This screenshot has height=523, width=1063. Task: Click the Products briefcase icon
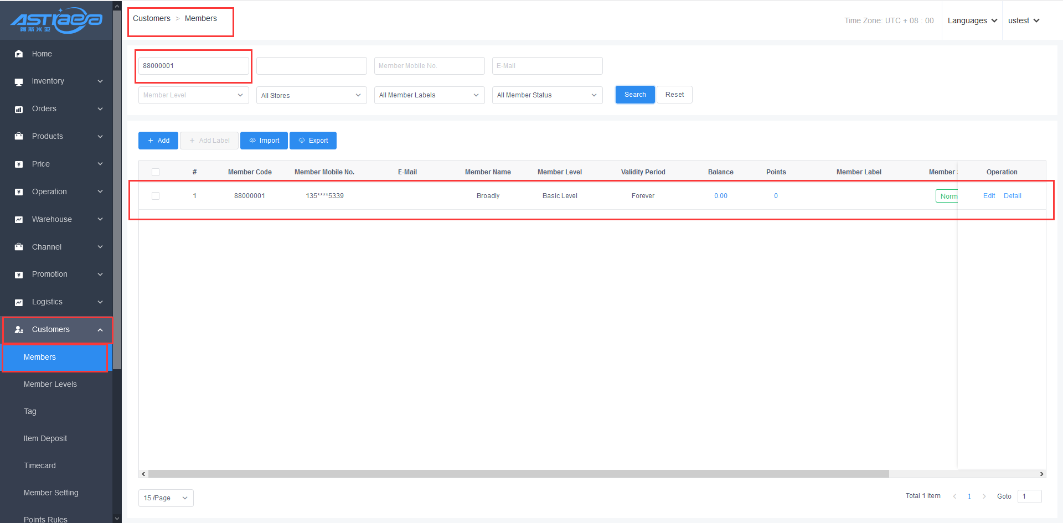click(19, 136)
